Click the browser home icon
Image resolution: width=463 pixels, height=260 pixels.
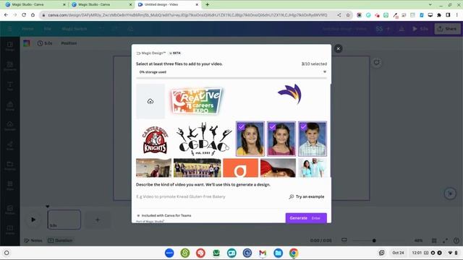33,14
